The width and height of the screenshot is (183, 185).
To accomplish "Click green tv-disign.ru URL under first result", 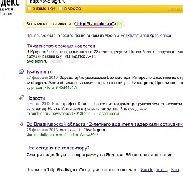I will pyautogui.click(x=37, y=61).
